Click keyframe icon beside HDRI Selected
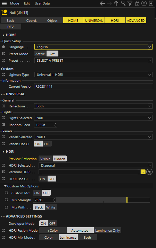The image size is (156, 248). pyautogui.click(x=3, y=165)
